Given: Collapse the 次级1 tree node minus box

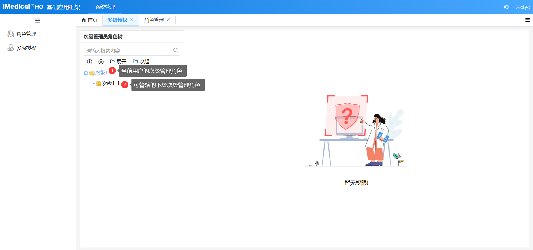Looking at the screenshot, I should [x=86, y=73].
